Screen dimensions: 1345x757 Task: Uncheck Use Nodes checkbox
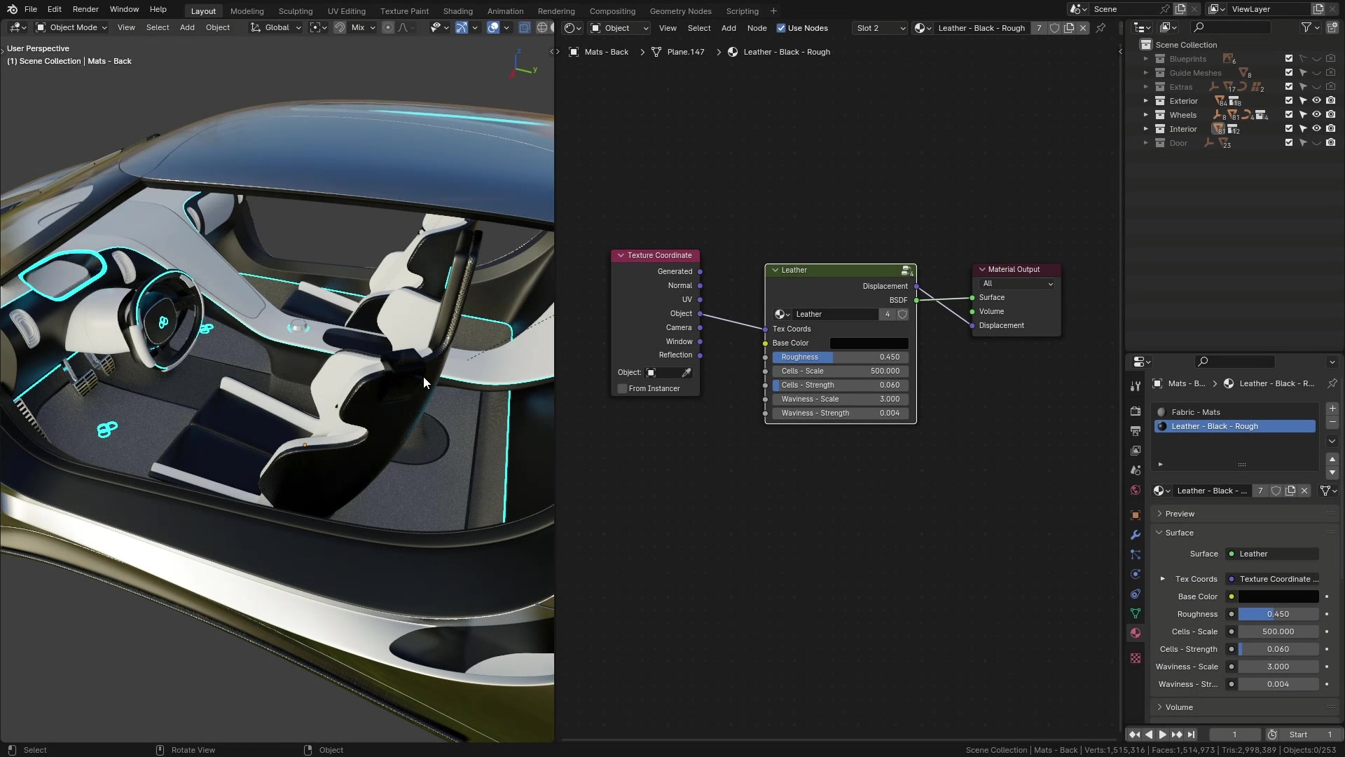[x=781, y=28]
